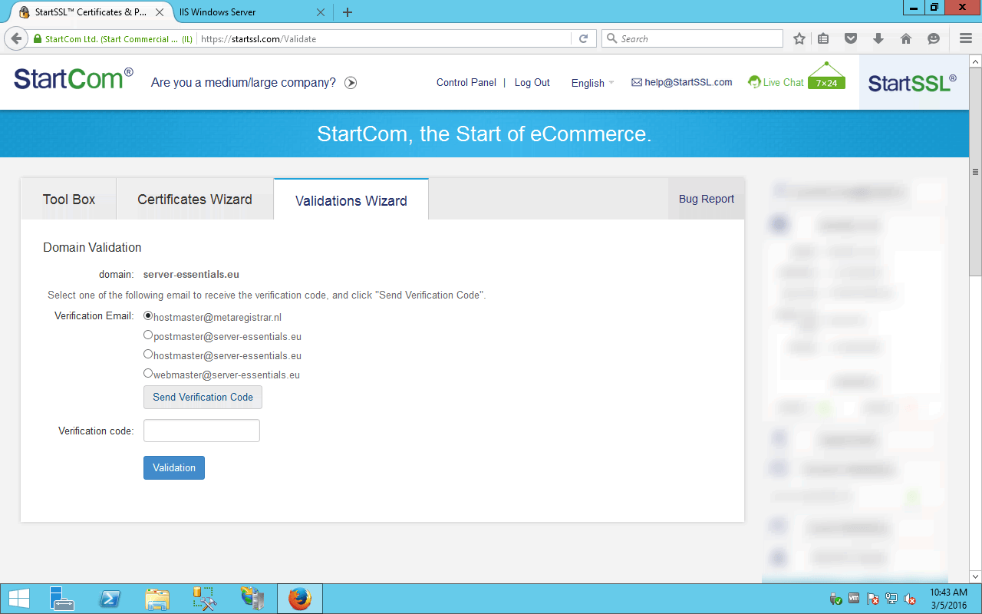
Task: Open the bookmarks list icon
Action: pyautogui.click(x=823, y=38)
